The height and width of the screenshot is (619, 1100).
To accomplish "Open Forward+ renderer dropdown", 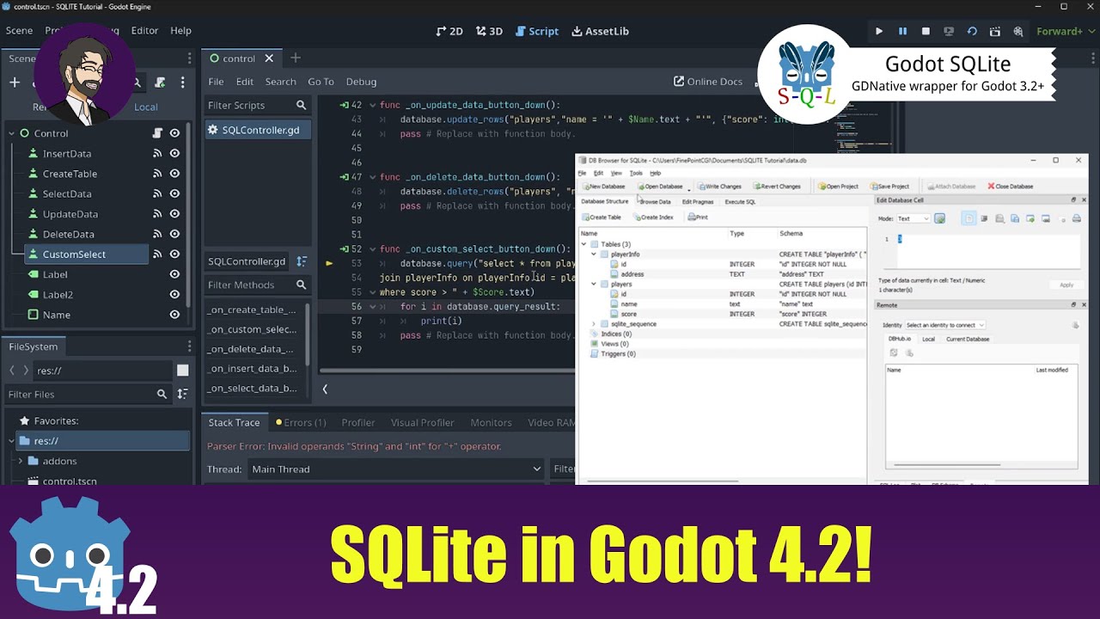I will (1064, 31).
